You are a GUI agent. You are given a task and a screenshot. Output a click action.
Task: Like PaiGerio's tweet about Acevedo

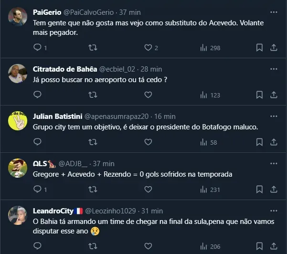(148, 48)
